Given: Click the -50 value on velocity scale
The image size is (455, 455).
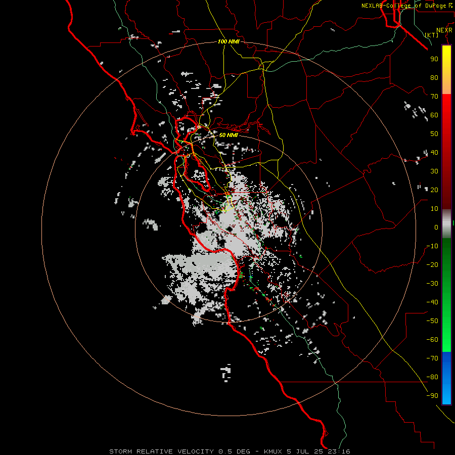Looking at the screenshot, I should [x=432, y=321].
